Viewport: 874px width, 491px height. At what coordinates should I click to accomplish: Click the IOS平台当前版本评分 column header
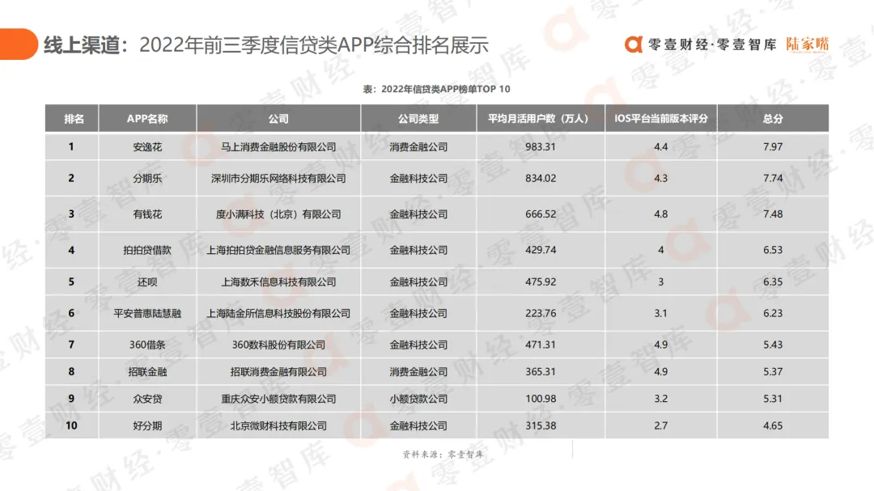[x=660, y=119]
